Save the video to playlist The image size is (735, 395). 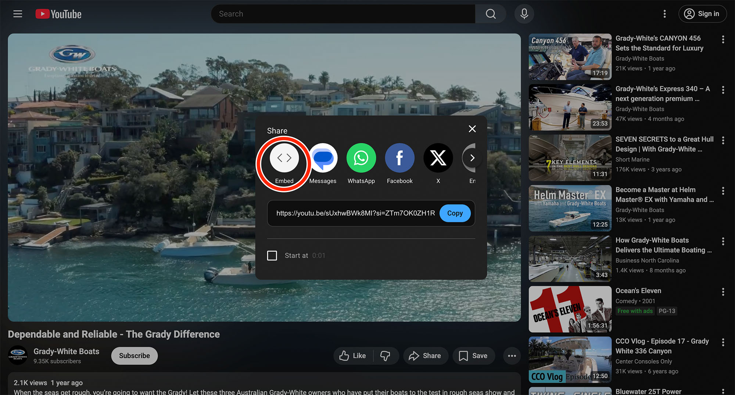click(x=473, y=356)
